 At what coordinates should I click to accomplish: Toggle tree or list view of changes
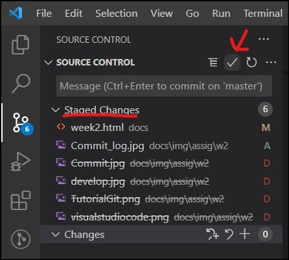tap(213, 62)
